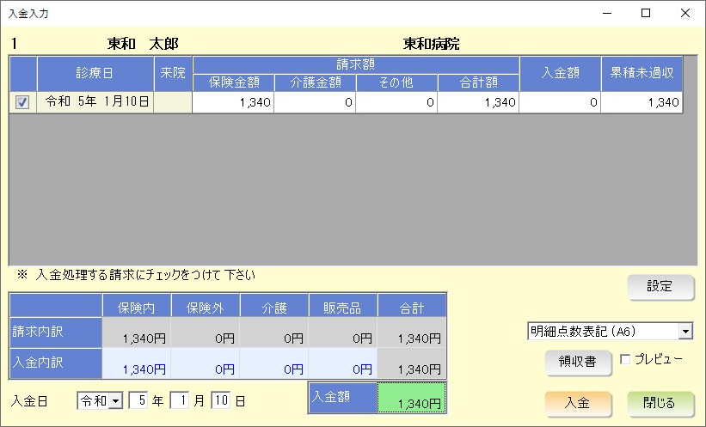Image resolution: width=706 pixels, height=427 pixels.
Task: Click the green 閉じる button
Action: click(660, 403)
